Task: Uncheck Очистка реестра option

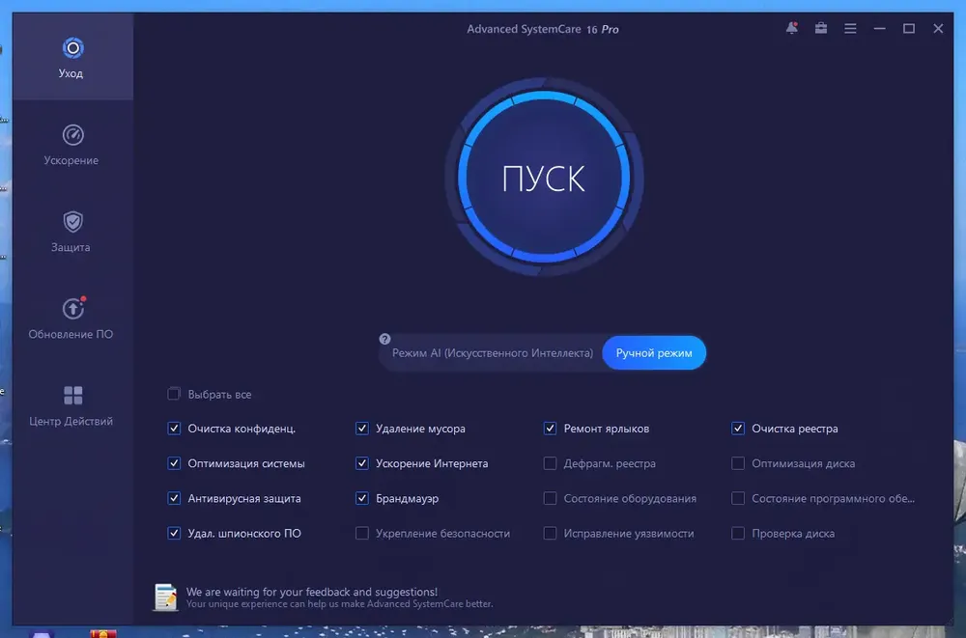Action: [738, 428]
